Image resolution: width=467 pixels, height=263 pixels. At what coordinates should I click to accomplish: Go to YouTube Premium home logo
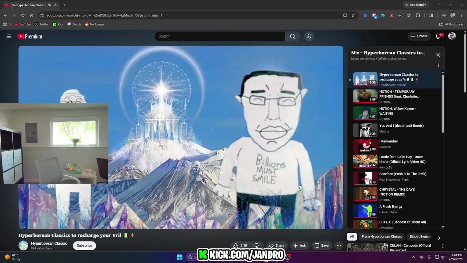(30, 36)
